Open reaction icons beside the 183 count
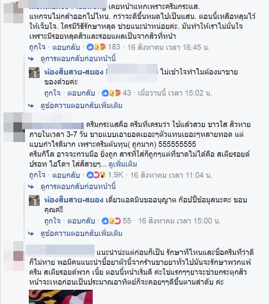The height and width of the screenshot is (304, 269). [96, 47]
